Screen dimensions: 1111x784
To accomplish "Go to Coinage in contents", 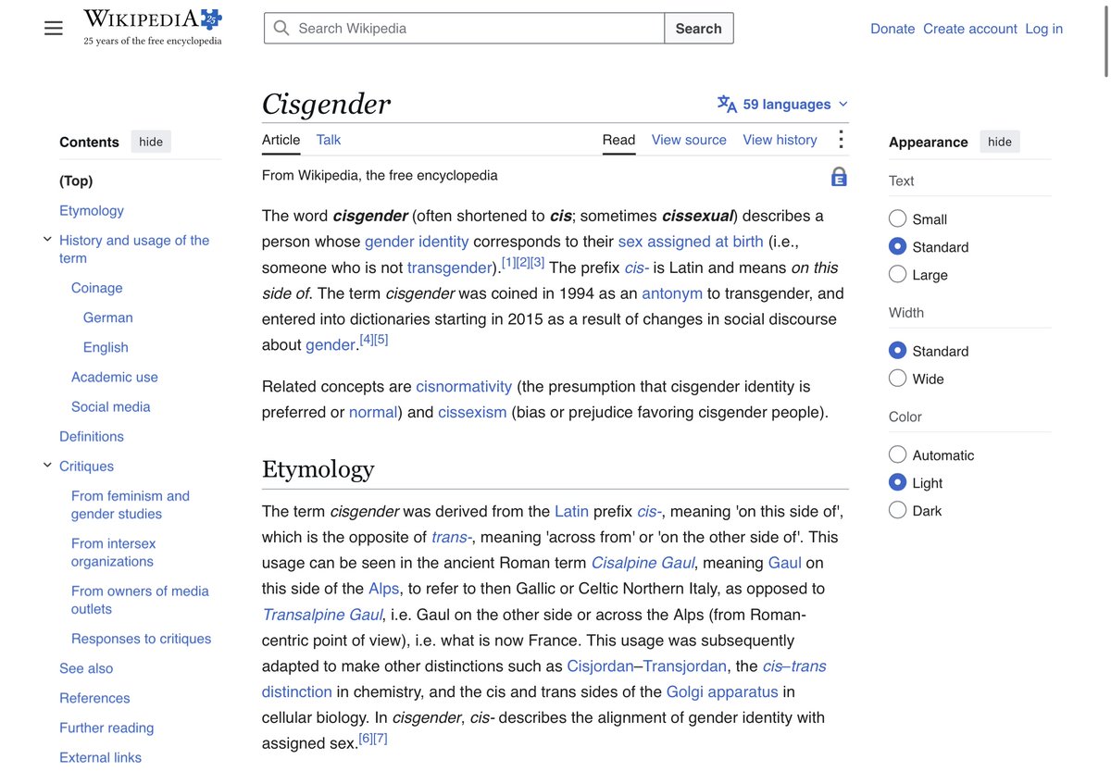I will 97,288.
